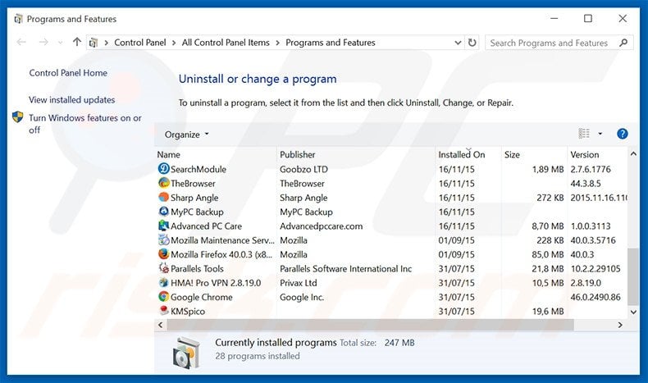Screen dimensions: 648x383
Task: Click the scroll down arrow of list
Action: coord(633,312)
